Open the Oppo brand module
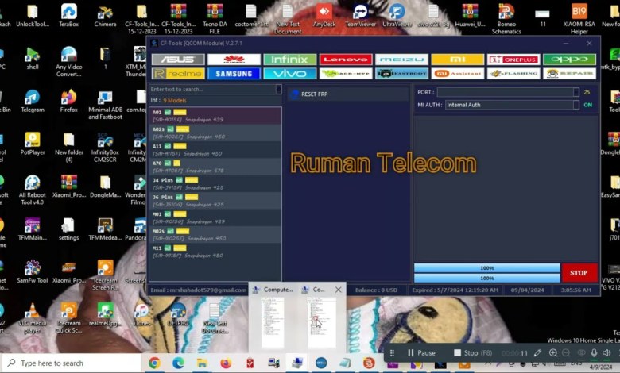620x373 pixels. coord(569,60)
